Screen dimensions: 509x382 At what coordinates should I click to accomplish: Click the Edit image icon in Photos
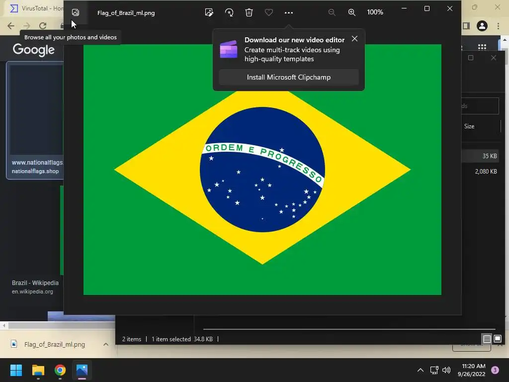(209, 12)
